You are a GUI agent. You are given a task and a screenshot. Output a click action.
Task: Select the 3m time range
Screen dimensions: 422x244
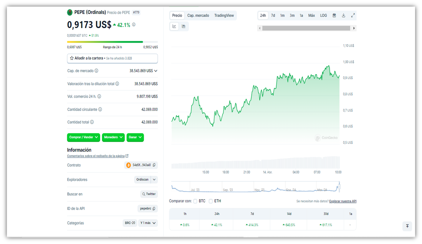point(292,16)
